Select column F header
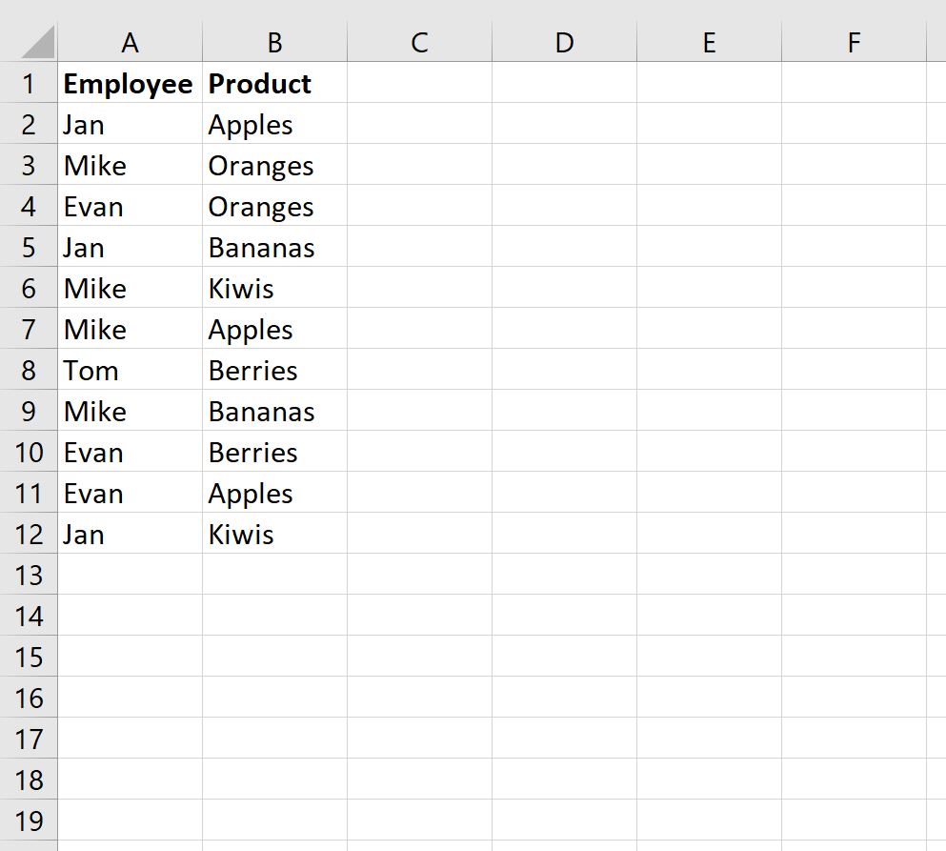The height and width of the screenshot is (851, 946). coord(854,42)
